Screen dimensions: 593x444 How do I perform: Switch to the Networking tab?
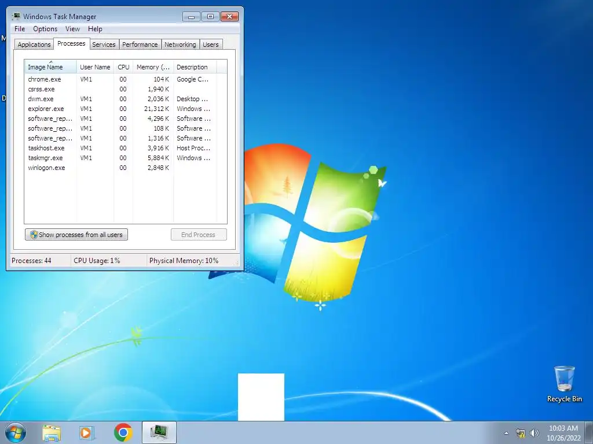(181, 45)
